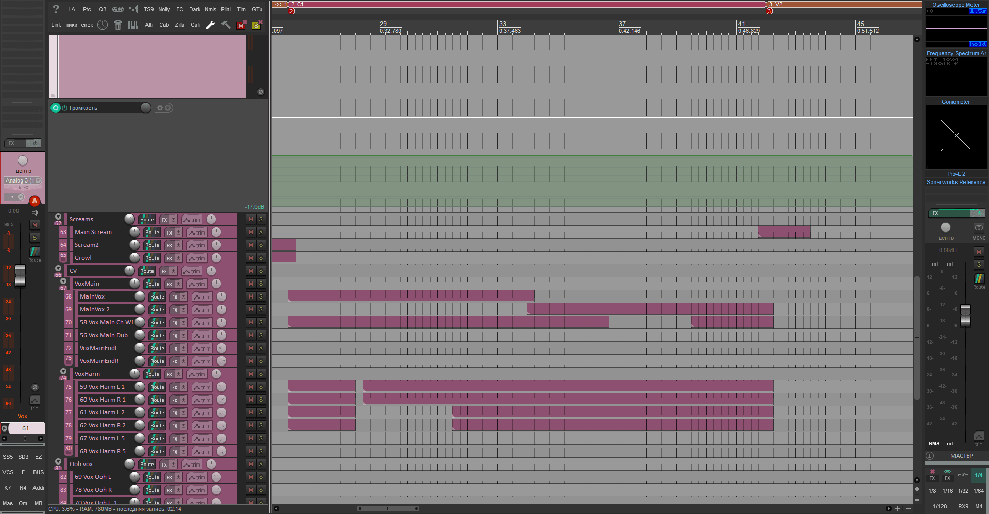989x514 pixels.
Task: Click the question mark help icon
Action: point(56,9)
